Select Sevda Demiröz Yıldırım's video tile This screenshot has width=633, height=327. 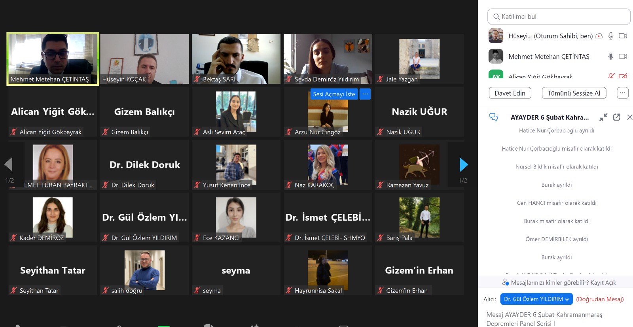[x=328, y=59]
